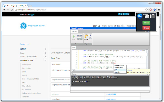Click the GE logo
This screenshot has height=102, width=164.
tap(23, 26)
